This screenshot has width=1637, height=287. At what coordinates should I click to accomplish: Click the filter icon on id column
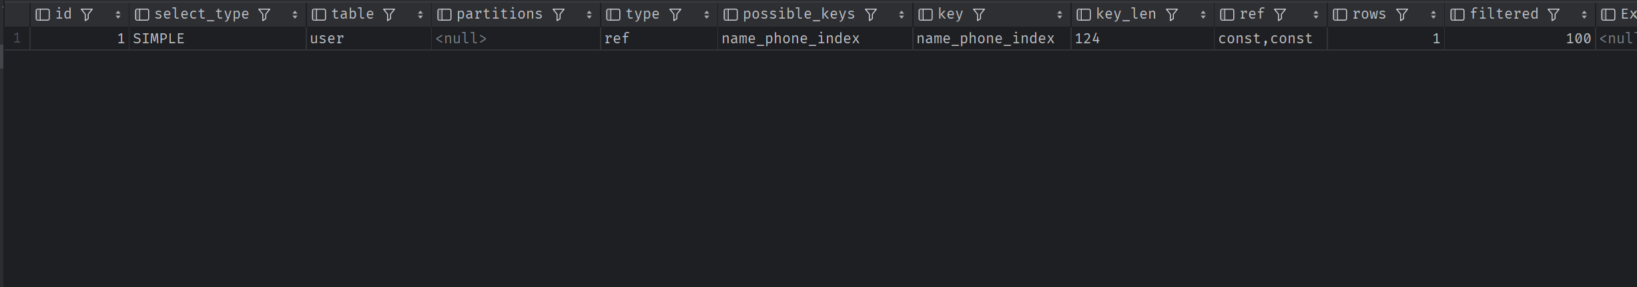pyautogui.click(x=87, y=15)
